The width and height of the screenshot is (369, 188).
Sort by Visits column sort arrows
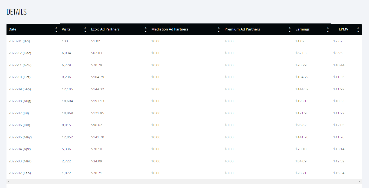(x=85, y=30)
